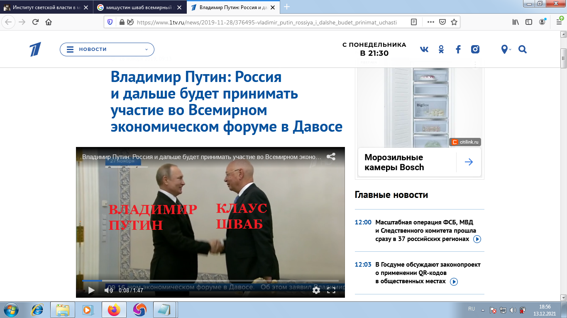Open the Odnoklassniki social icon
This screenshot has width=567, height=318.
[441, 49]
